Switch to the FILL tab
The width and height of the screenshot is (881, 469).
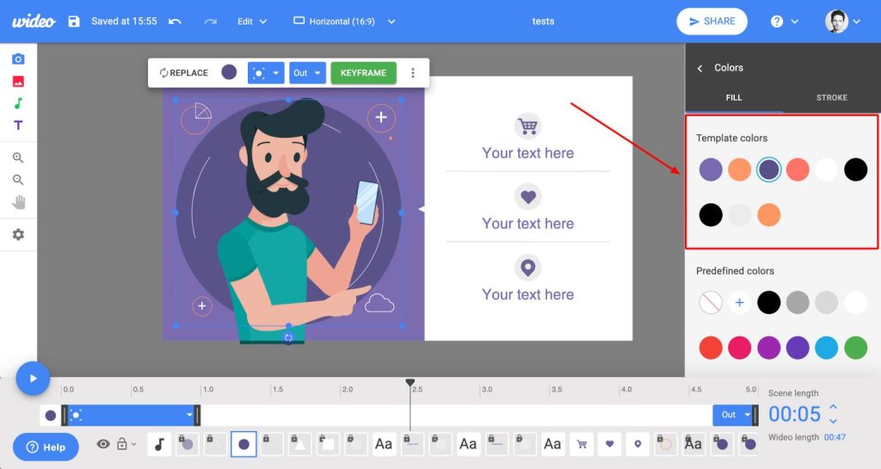pyautogui.click(x=733, y=98)
